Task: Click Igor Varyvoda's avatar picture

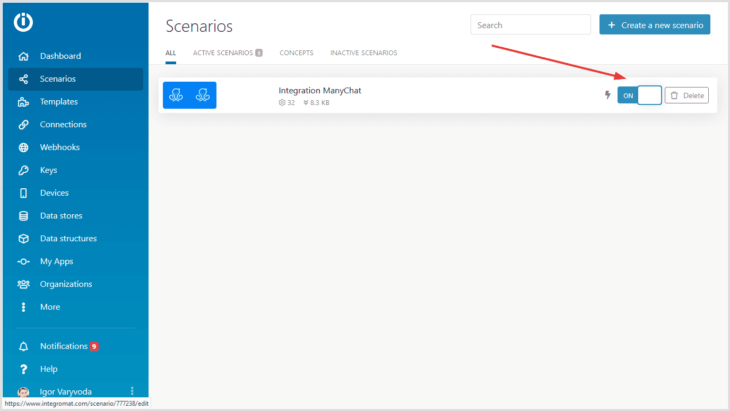Action: click(x=23, y=392)
